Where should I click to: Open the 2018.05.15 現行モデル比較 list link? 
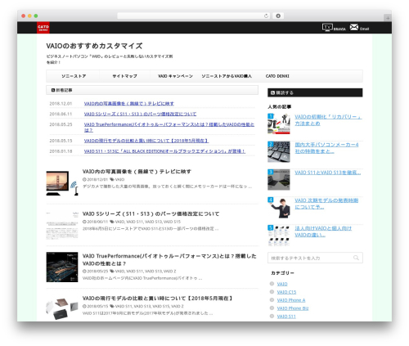pos(146,141)
